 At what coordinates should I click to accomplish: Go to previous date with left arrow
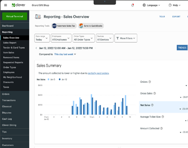click(36, 48)
